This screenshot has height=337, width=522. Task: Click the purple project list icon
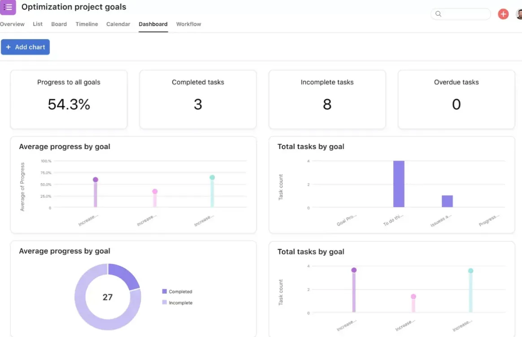point(8,7)
